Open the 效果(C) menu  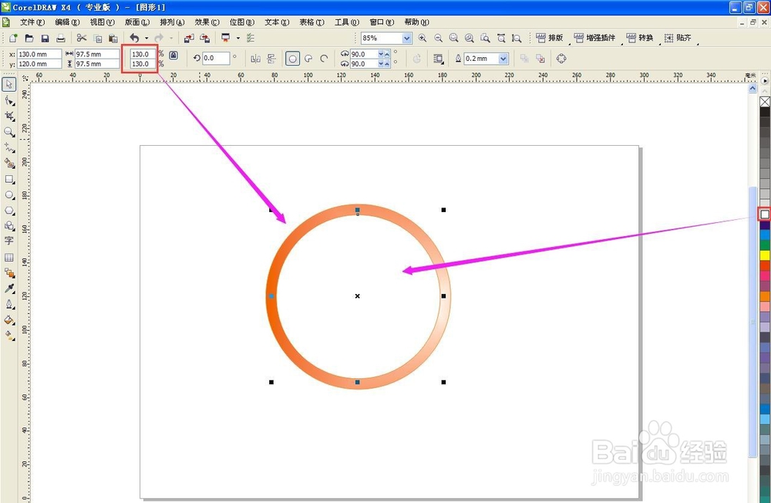[207, 22]
